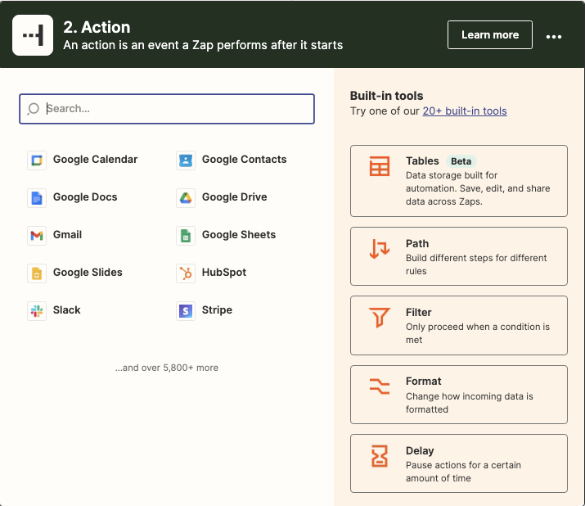
Task: Open the Format built-in tool card
Action: click(458, 395)
